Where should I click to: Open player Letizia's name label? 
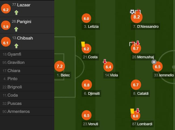pyautogui.click(x=91, y=26)
